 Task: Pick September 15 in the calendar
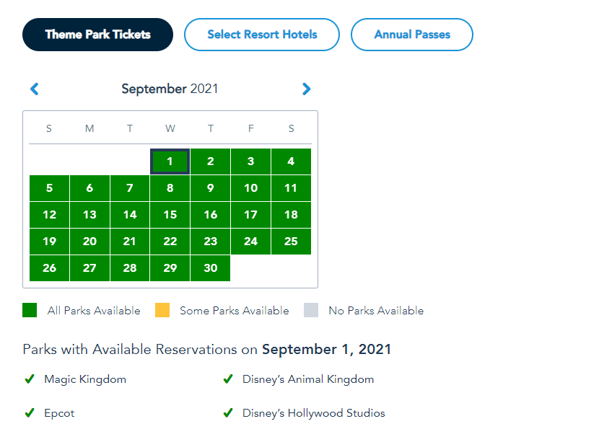click(x=170, y=215)
